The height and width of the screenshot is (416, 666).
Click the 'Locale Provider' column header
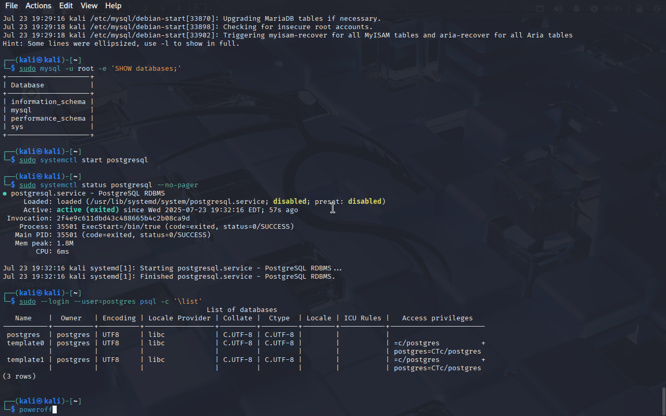[180, 318]
